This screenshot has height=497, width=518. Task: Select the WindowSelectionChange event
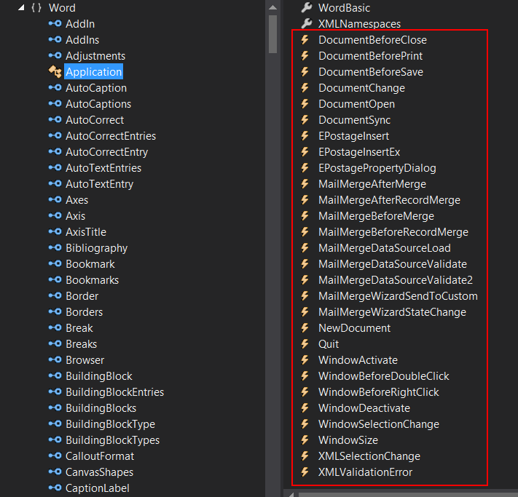pyautogui.click(x=379, y=424)
